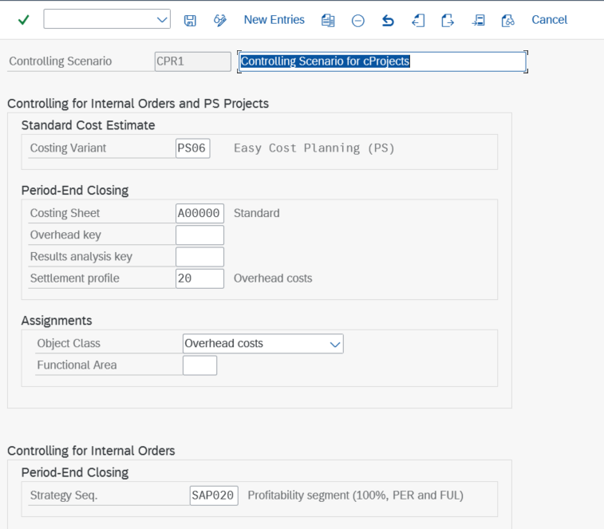Click the Other Entry icon in toolbar
Viewport: 604px width, 529px height.
click(478, 21)
